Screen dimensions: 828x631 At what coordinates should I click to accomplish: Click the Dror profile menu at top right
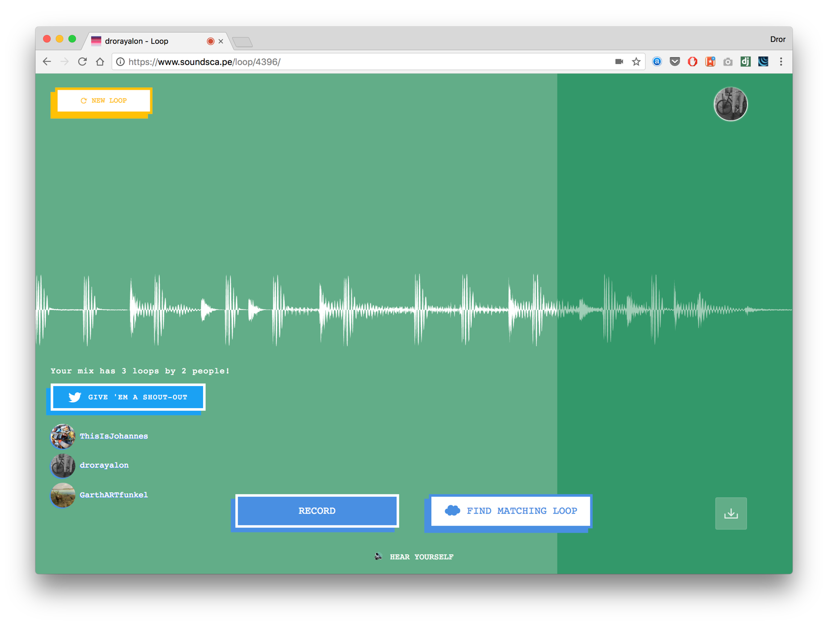[778, 39]
